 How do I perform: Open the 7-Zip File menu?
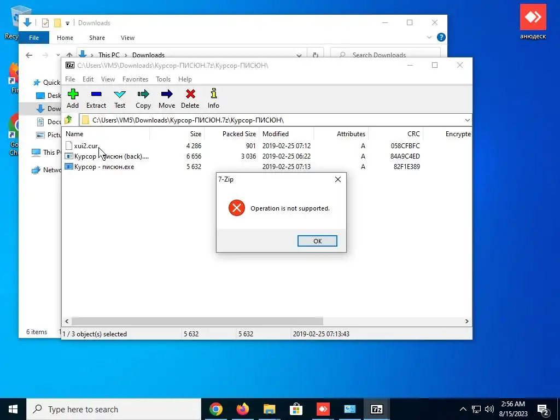[x=70, y=79]
